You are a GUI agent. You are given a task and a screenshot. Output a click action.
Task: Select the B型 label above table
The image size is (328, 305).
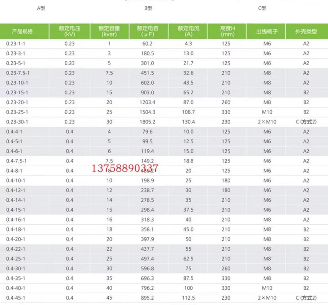148,8
